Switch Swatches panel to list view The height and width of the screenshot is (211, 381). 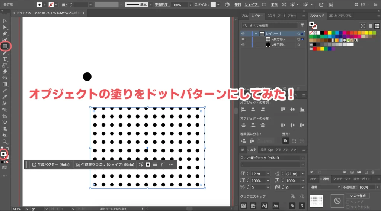click(371, 26)
